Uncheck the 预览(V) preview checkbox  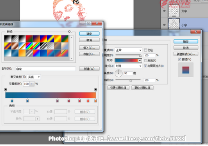180,59
